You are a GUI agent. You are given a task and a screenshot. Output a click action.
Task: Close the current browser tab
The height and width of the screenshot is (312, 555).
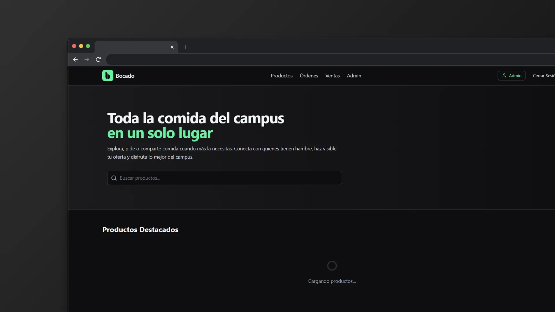pyautogui.click(x=172, y=47)
